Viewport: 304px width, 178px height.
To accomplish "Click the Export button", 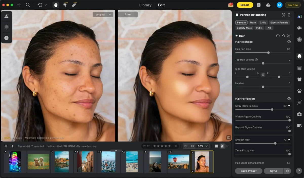I will click(245, 5).
